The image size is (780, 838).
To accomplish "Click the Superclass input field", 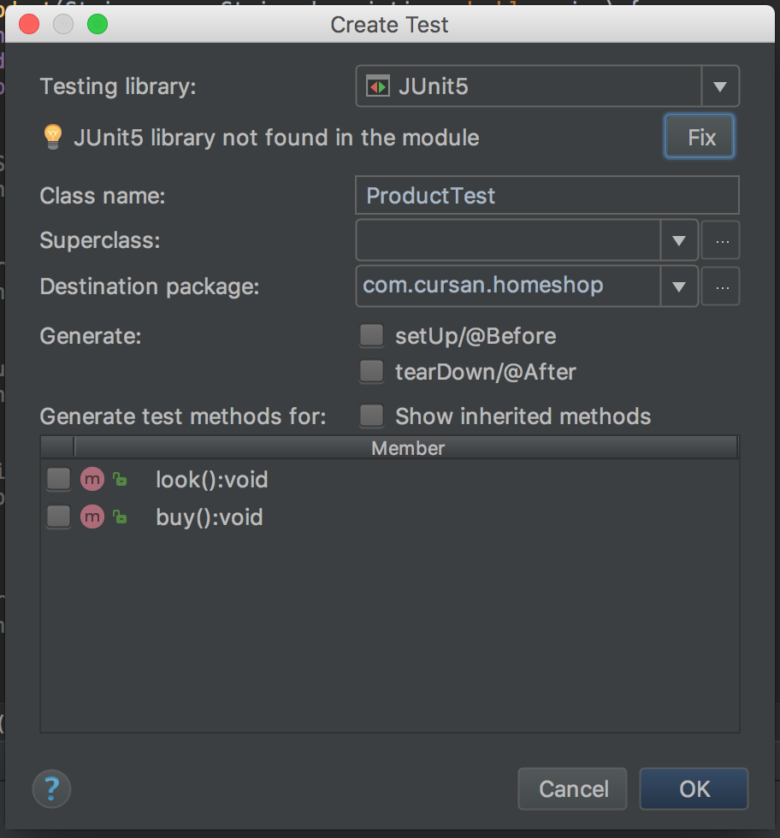I will 508,240.
